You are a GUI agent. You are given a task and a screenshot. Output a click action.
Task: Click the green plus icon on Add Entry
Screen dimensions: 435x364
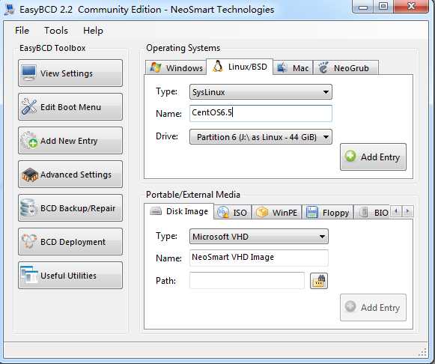(x=350, y=156)
